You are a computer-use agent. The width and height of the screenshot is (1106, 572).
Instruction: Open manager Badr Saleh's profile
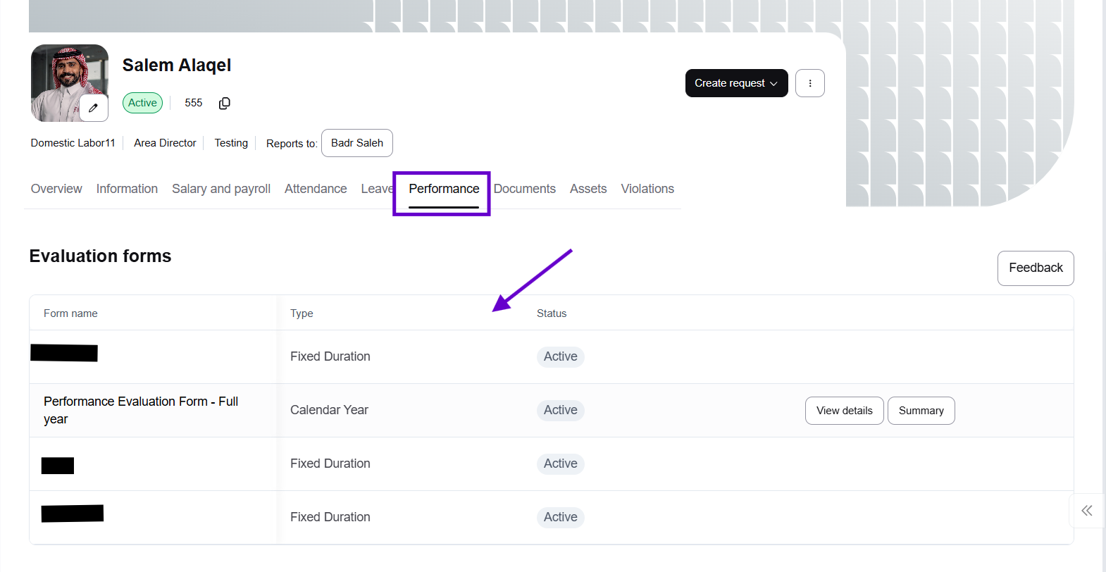pyautogui.click(x=357, y=143)
